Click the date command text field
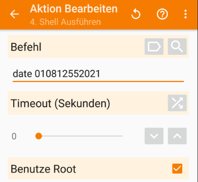Screen dimensions: 198x182 point(98,74)
